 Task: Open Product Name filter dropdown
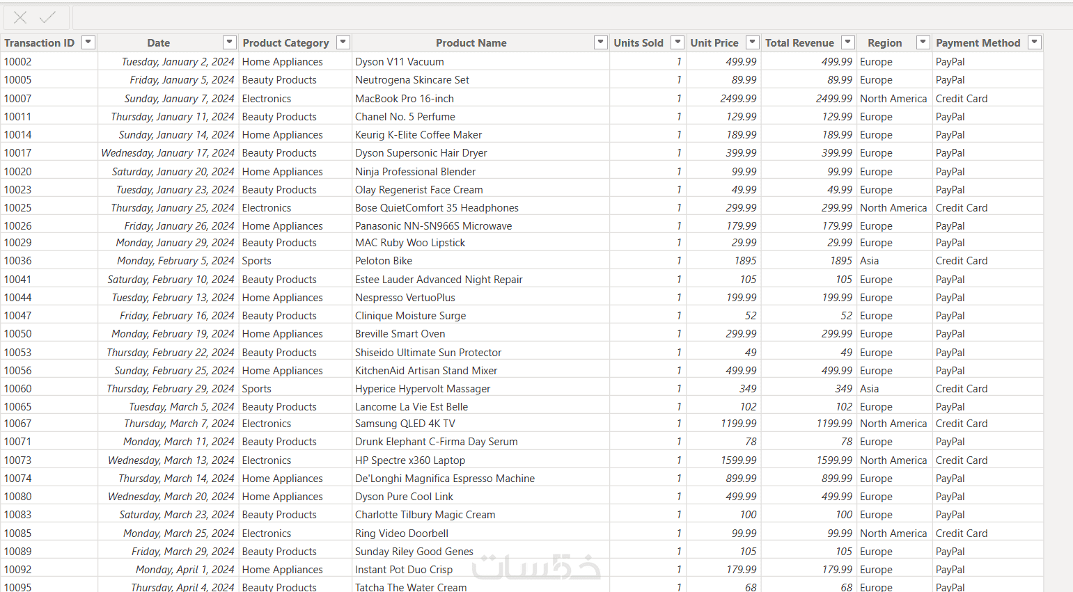(600, 42)
